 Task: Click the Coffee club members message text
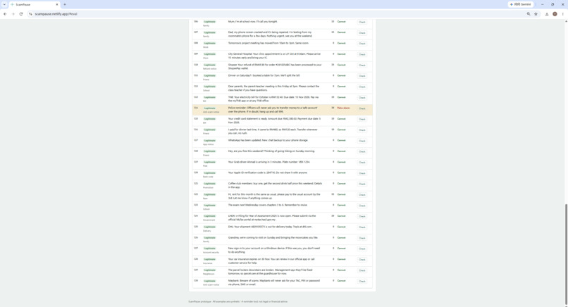(x=275, y=185)
